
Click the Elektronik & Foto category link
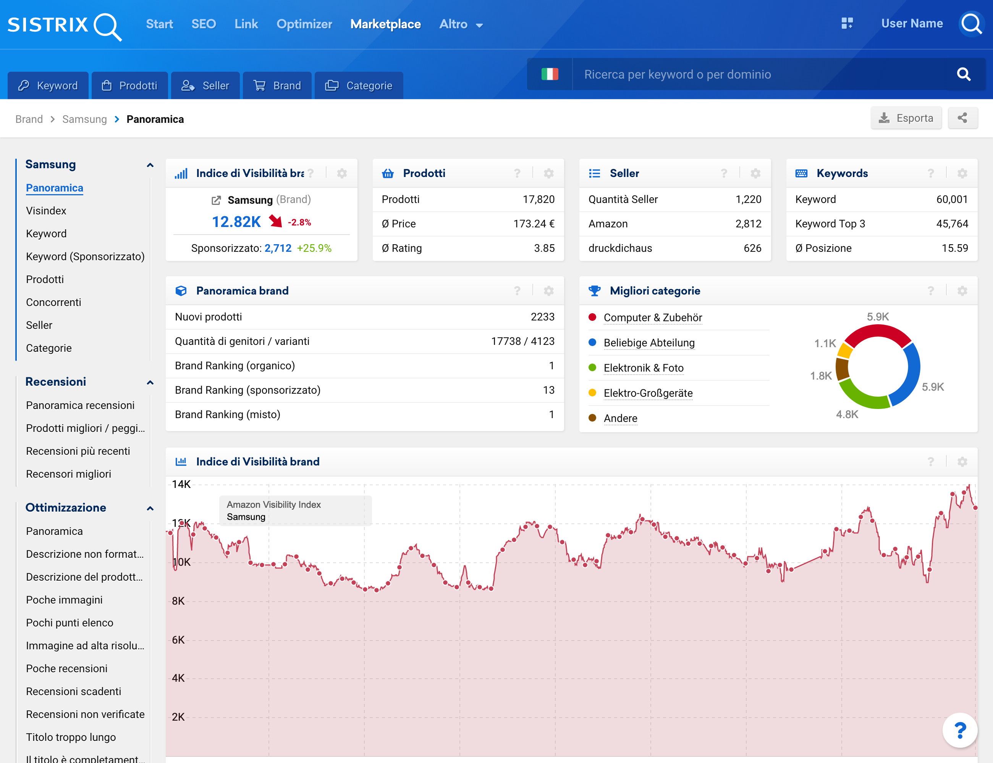(x=644, y=368)
